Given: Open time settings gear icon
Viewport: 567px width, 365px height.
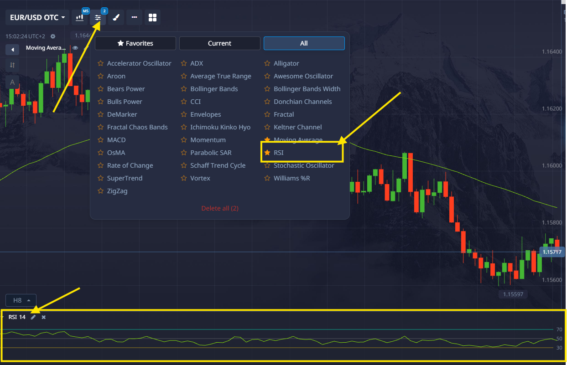Looking at the screenshot, I should point(53,36).
